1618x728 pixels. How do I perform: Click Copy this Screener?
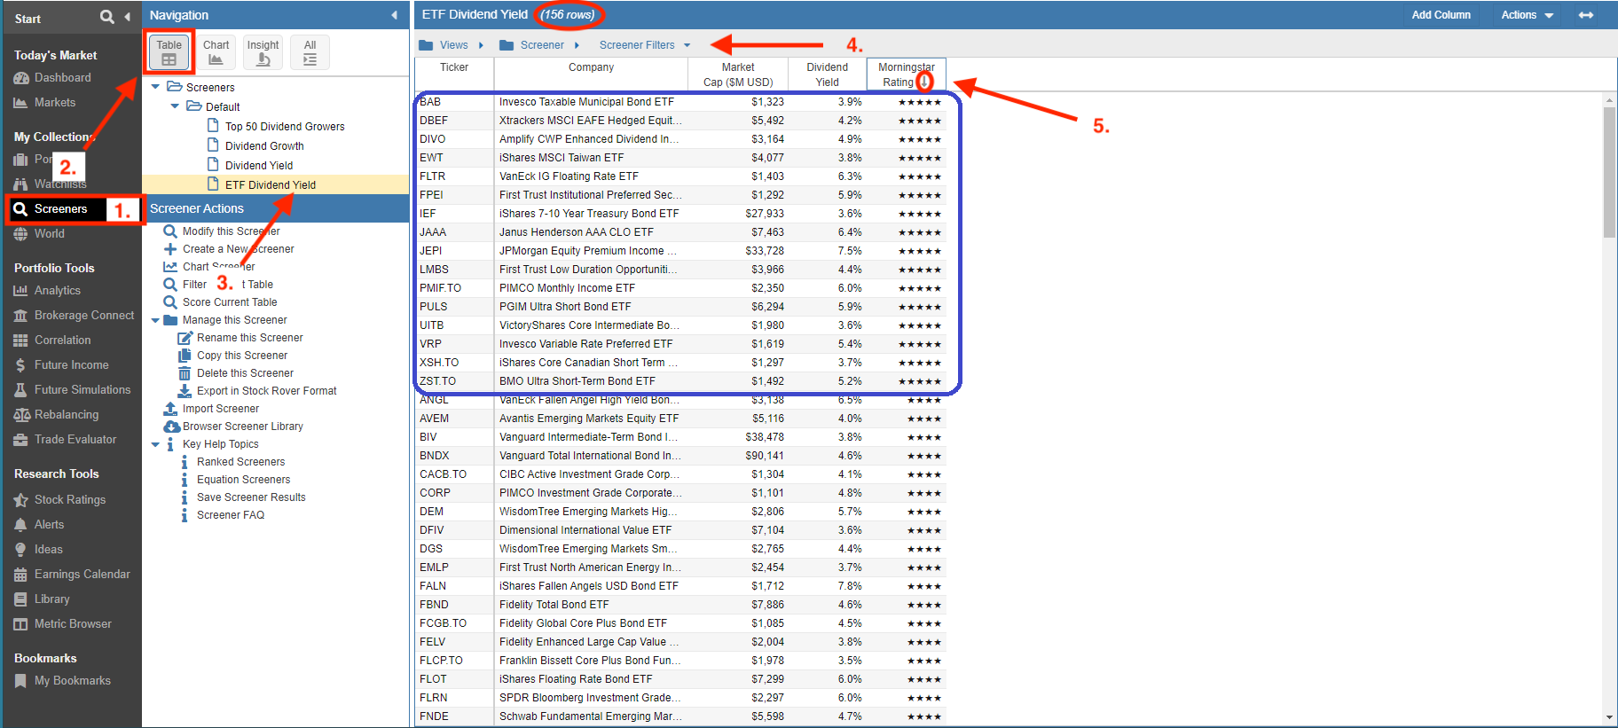(x=241, y=356)
